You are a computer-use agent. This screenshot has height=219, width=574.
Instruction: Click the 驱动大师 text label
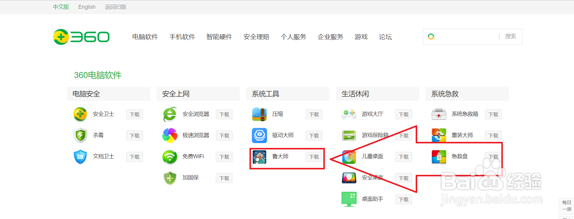tap(283, 135)
